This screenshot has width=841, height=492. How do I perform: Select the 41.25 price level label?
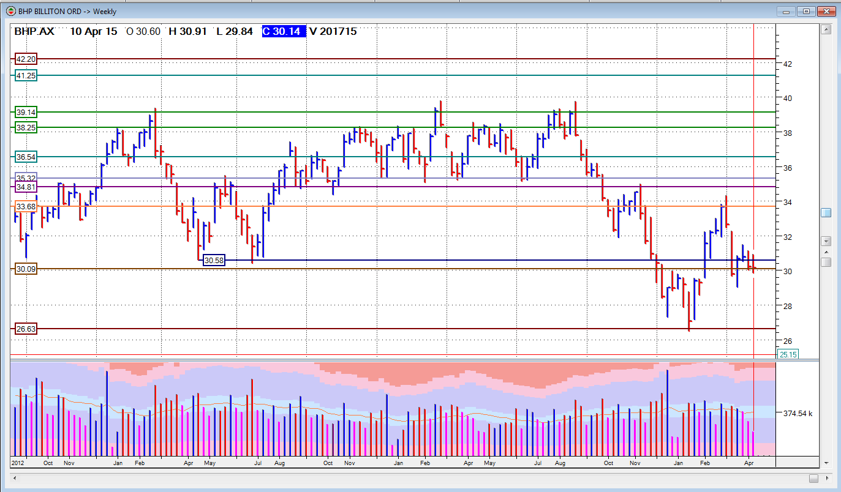26,75
